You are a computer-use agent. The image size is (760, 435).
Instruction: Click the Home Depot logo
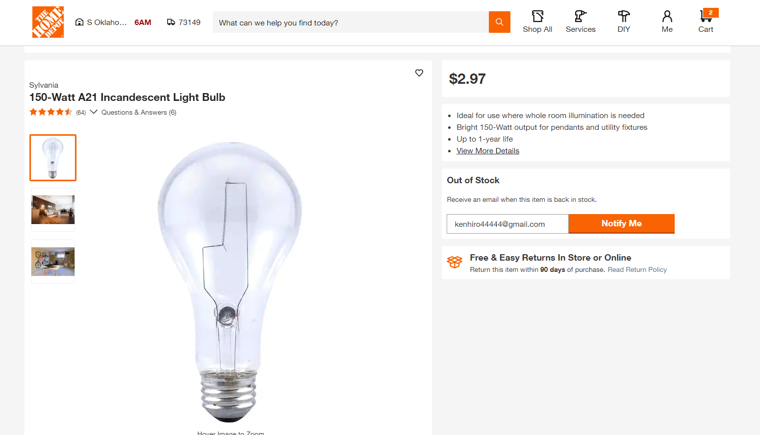pos(48,22)
